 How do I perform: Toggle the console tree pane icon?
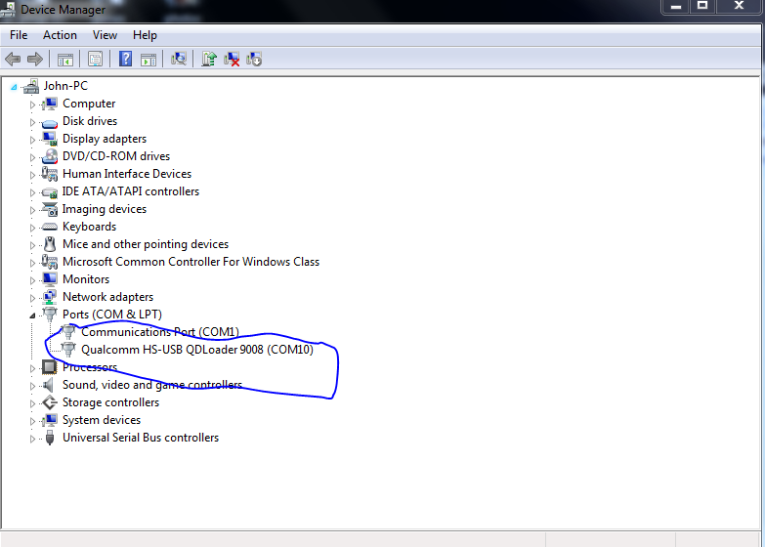click(x=64, y=60)
